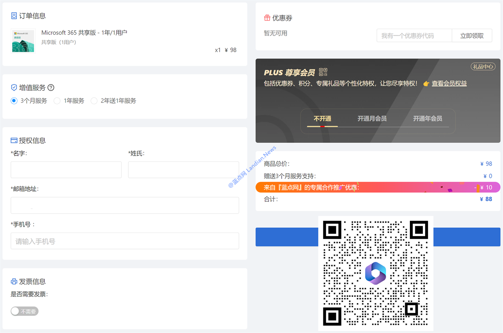
Task: Switch to the 开通月会员 tab
Action: click(372, 119)
